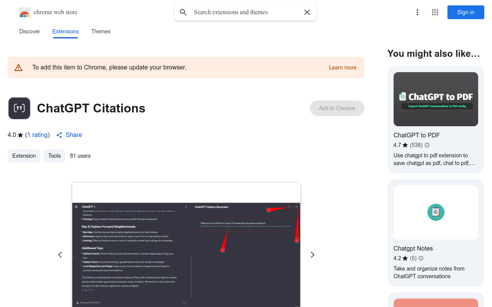This screenshot has width=492, height=307.
Task: Show the previous screenshot with left arrow
Action: click(x=60, y=255)
